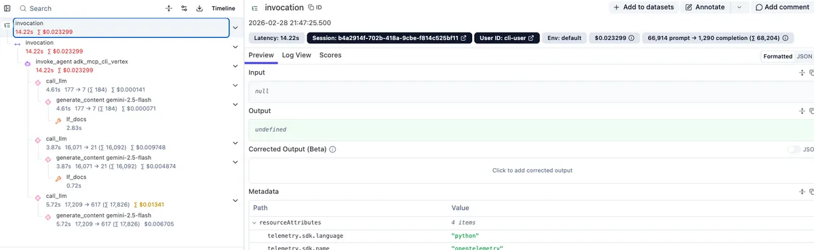Viewport: 814px width, 250px height.
Task: Click the copy icon in Output section
Action: point(811,111)
